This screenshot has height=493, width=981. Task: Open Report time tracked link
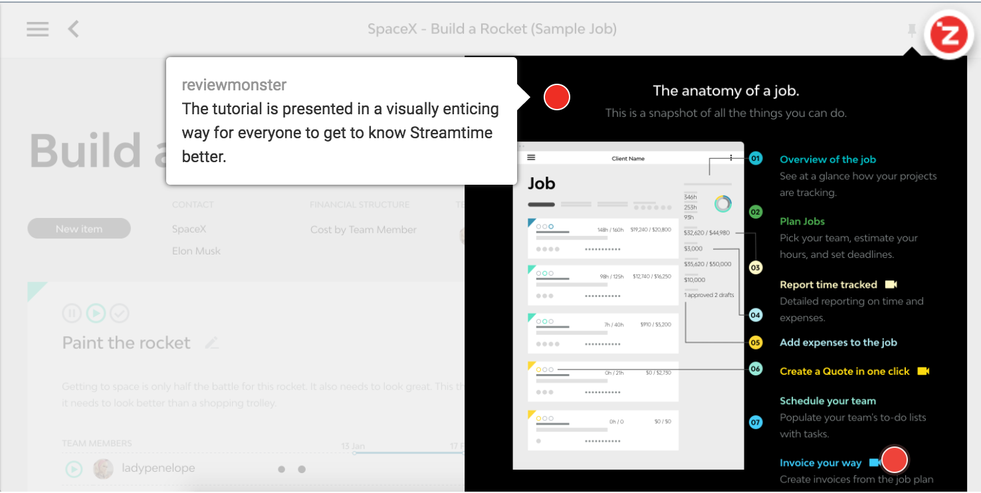(x=828, y=284)
